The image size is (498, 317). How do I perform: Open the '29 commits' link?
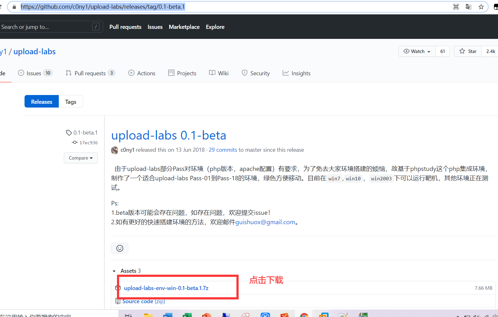(x=223, y=150)
